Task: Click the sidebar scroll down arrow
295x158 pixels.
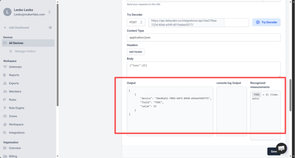Action: coord(58,156)
